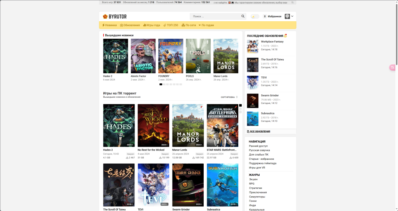398x211 pixels.
Task: Click the pin icon on Manor Lords cover
Action: [x=201, y=107]
